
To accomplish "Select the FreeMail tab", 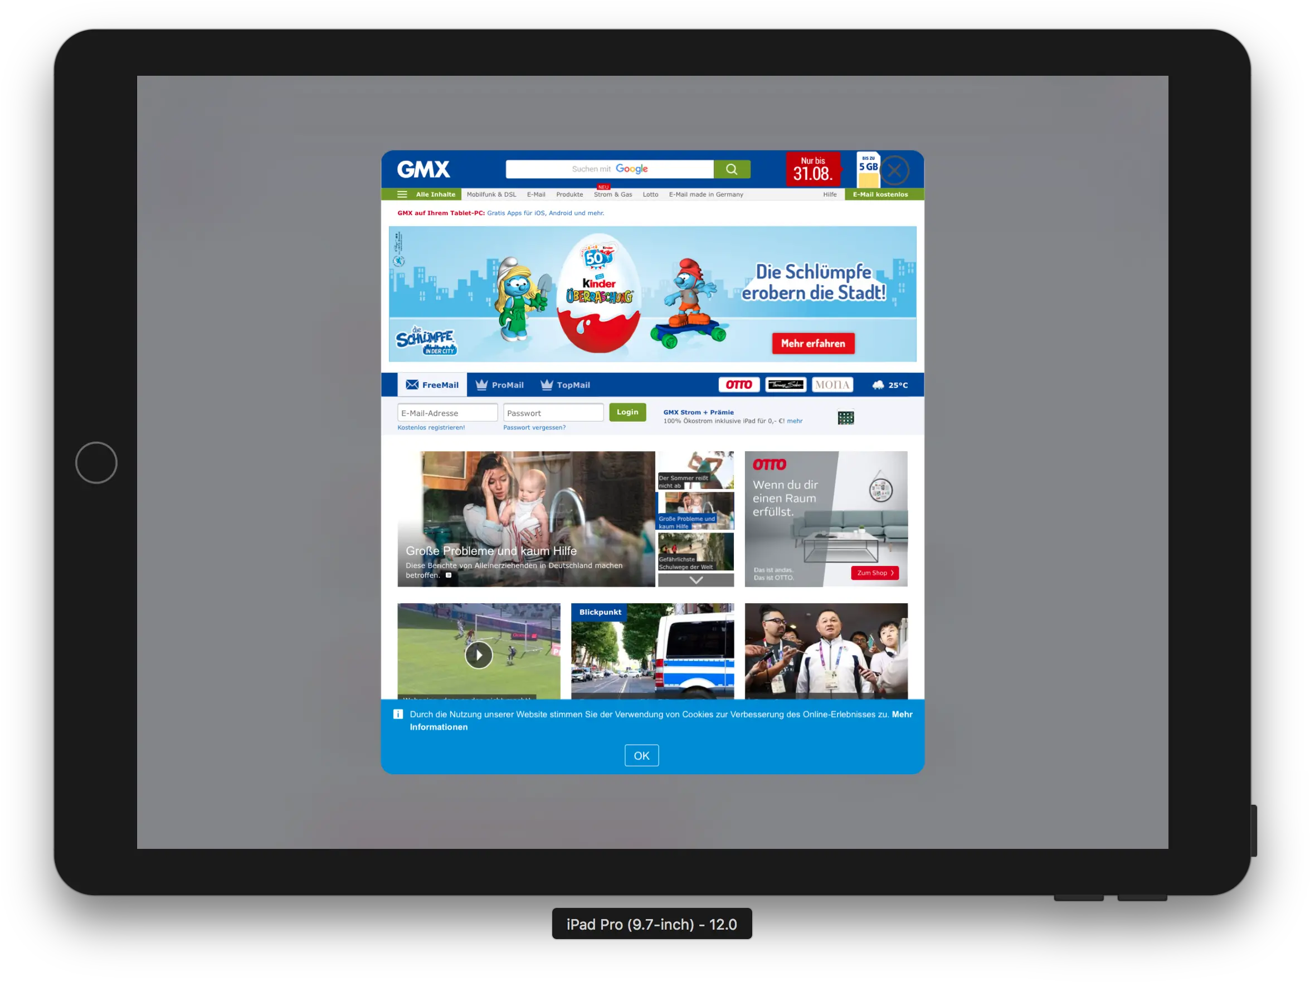I will coord(433,385).
